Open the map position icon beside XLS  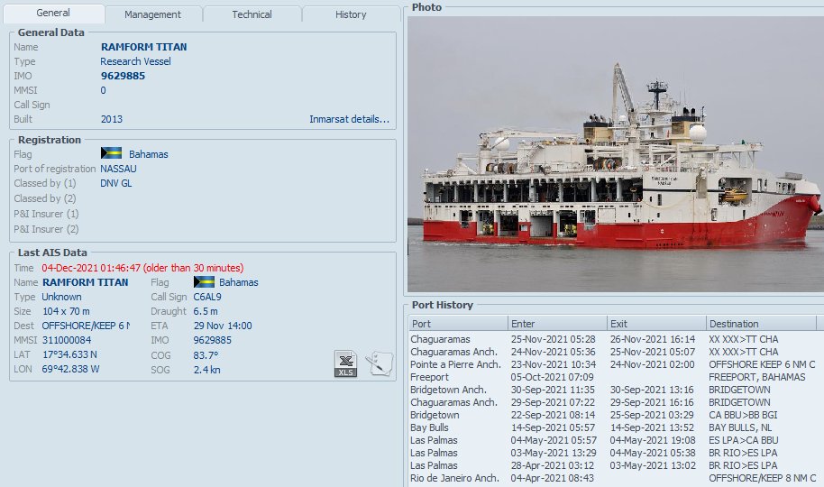click(x=379, y=363)
